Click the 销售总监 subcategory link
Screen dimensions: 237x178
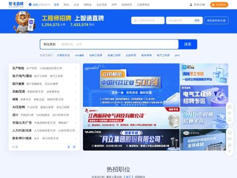[39, 99]
